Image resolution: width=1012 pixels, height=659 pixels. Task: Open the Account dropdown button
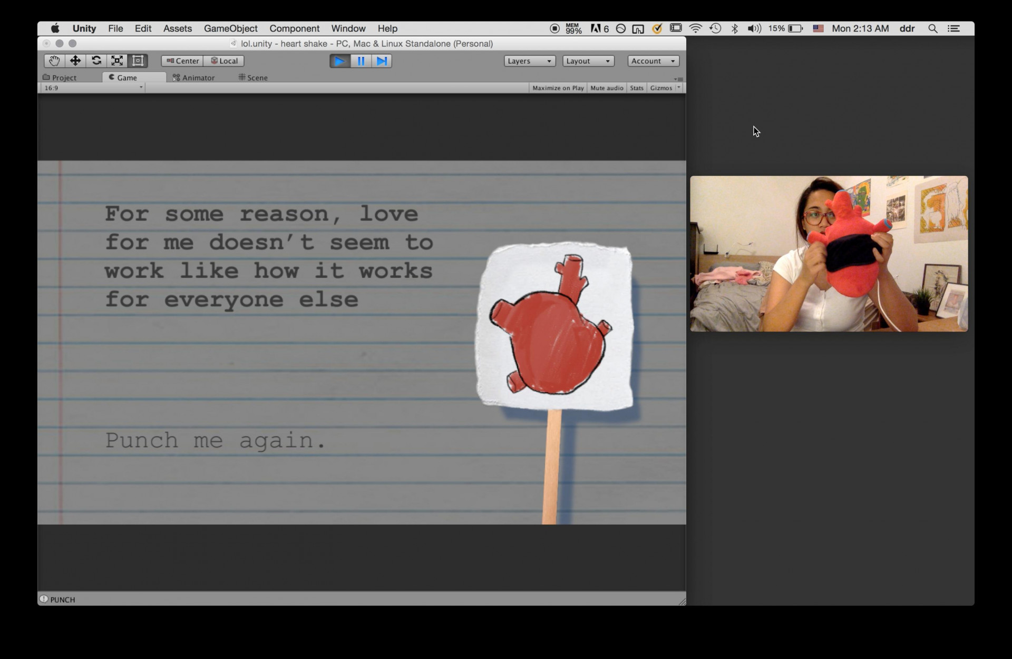click(653, 61)
